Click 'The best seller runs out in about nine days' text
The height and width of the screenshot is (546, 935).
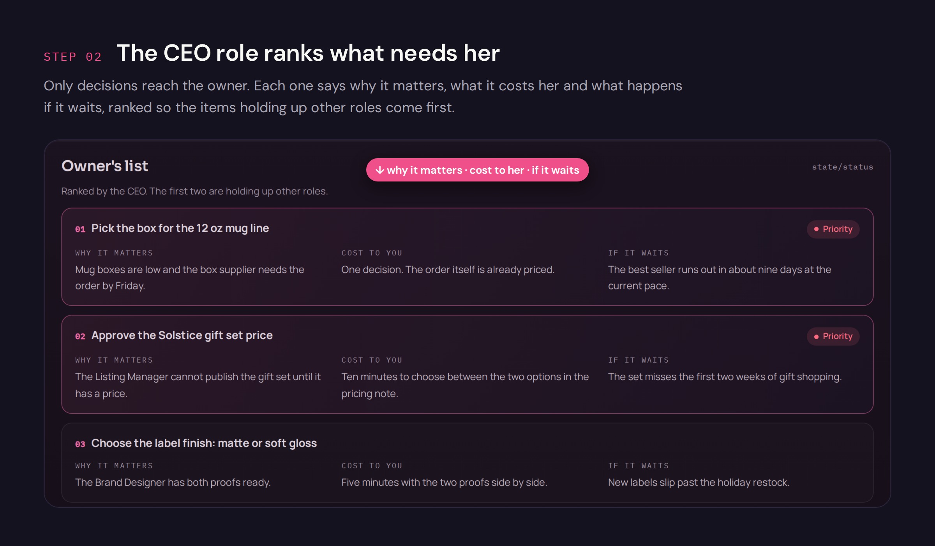pos(720,278)
